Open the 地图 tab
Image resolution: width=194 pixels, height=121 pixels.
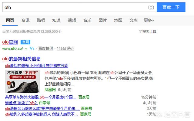tap(118, 20)
